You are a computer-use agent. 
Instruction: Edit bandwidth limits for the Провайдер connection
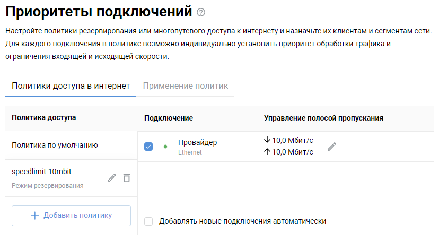332,147
